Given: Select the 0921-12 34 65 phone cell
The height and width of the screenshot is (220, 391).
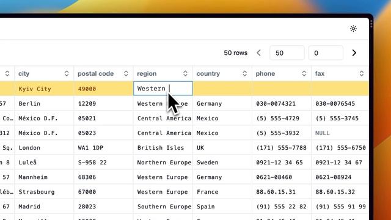Looking at the screenshot, I should click(x=282, y=163).
